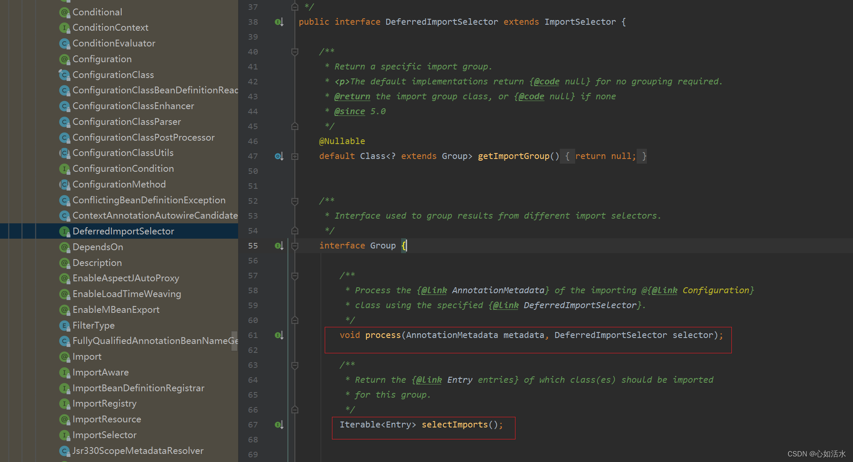This screenshot has width=853, height=462.
Task: Collapse the Javadoc comment starting line 40
Action: [295, 52]
